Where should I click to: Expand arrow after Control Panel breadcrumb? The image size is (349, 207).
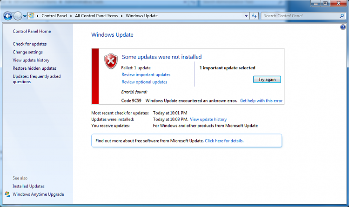coord(71,16)
